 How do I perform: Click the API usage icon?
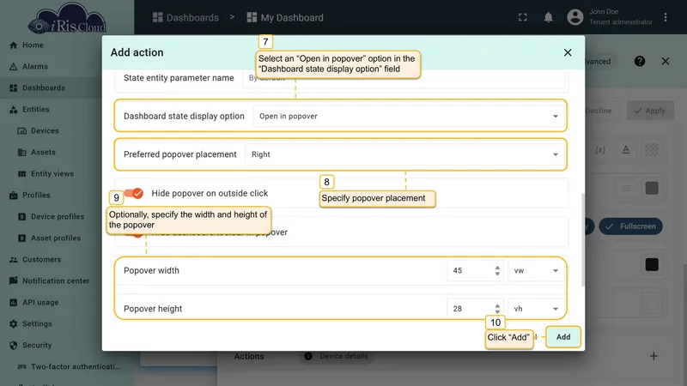tap(13, 303)
